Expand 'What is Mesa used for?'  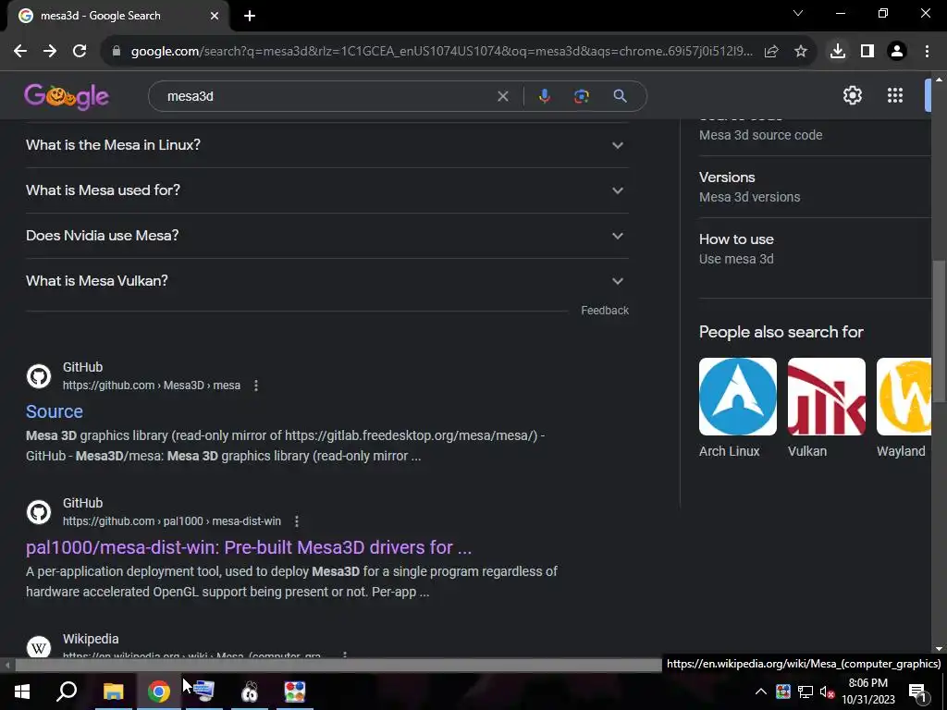[327, 190]
